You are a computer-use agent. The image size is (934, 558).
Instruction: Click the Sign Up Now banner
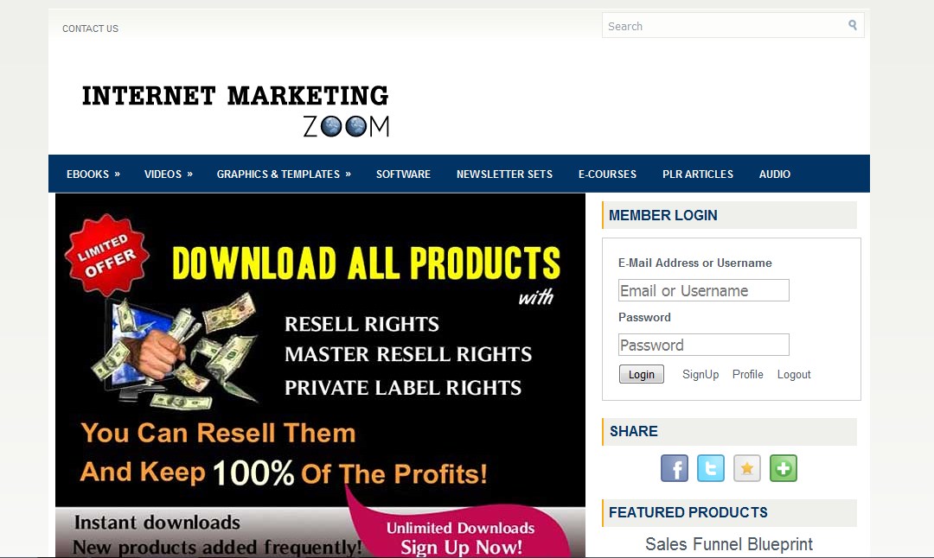point(460,537)
